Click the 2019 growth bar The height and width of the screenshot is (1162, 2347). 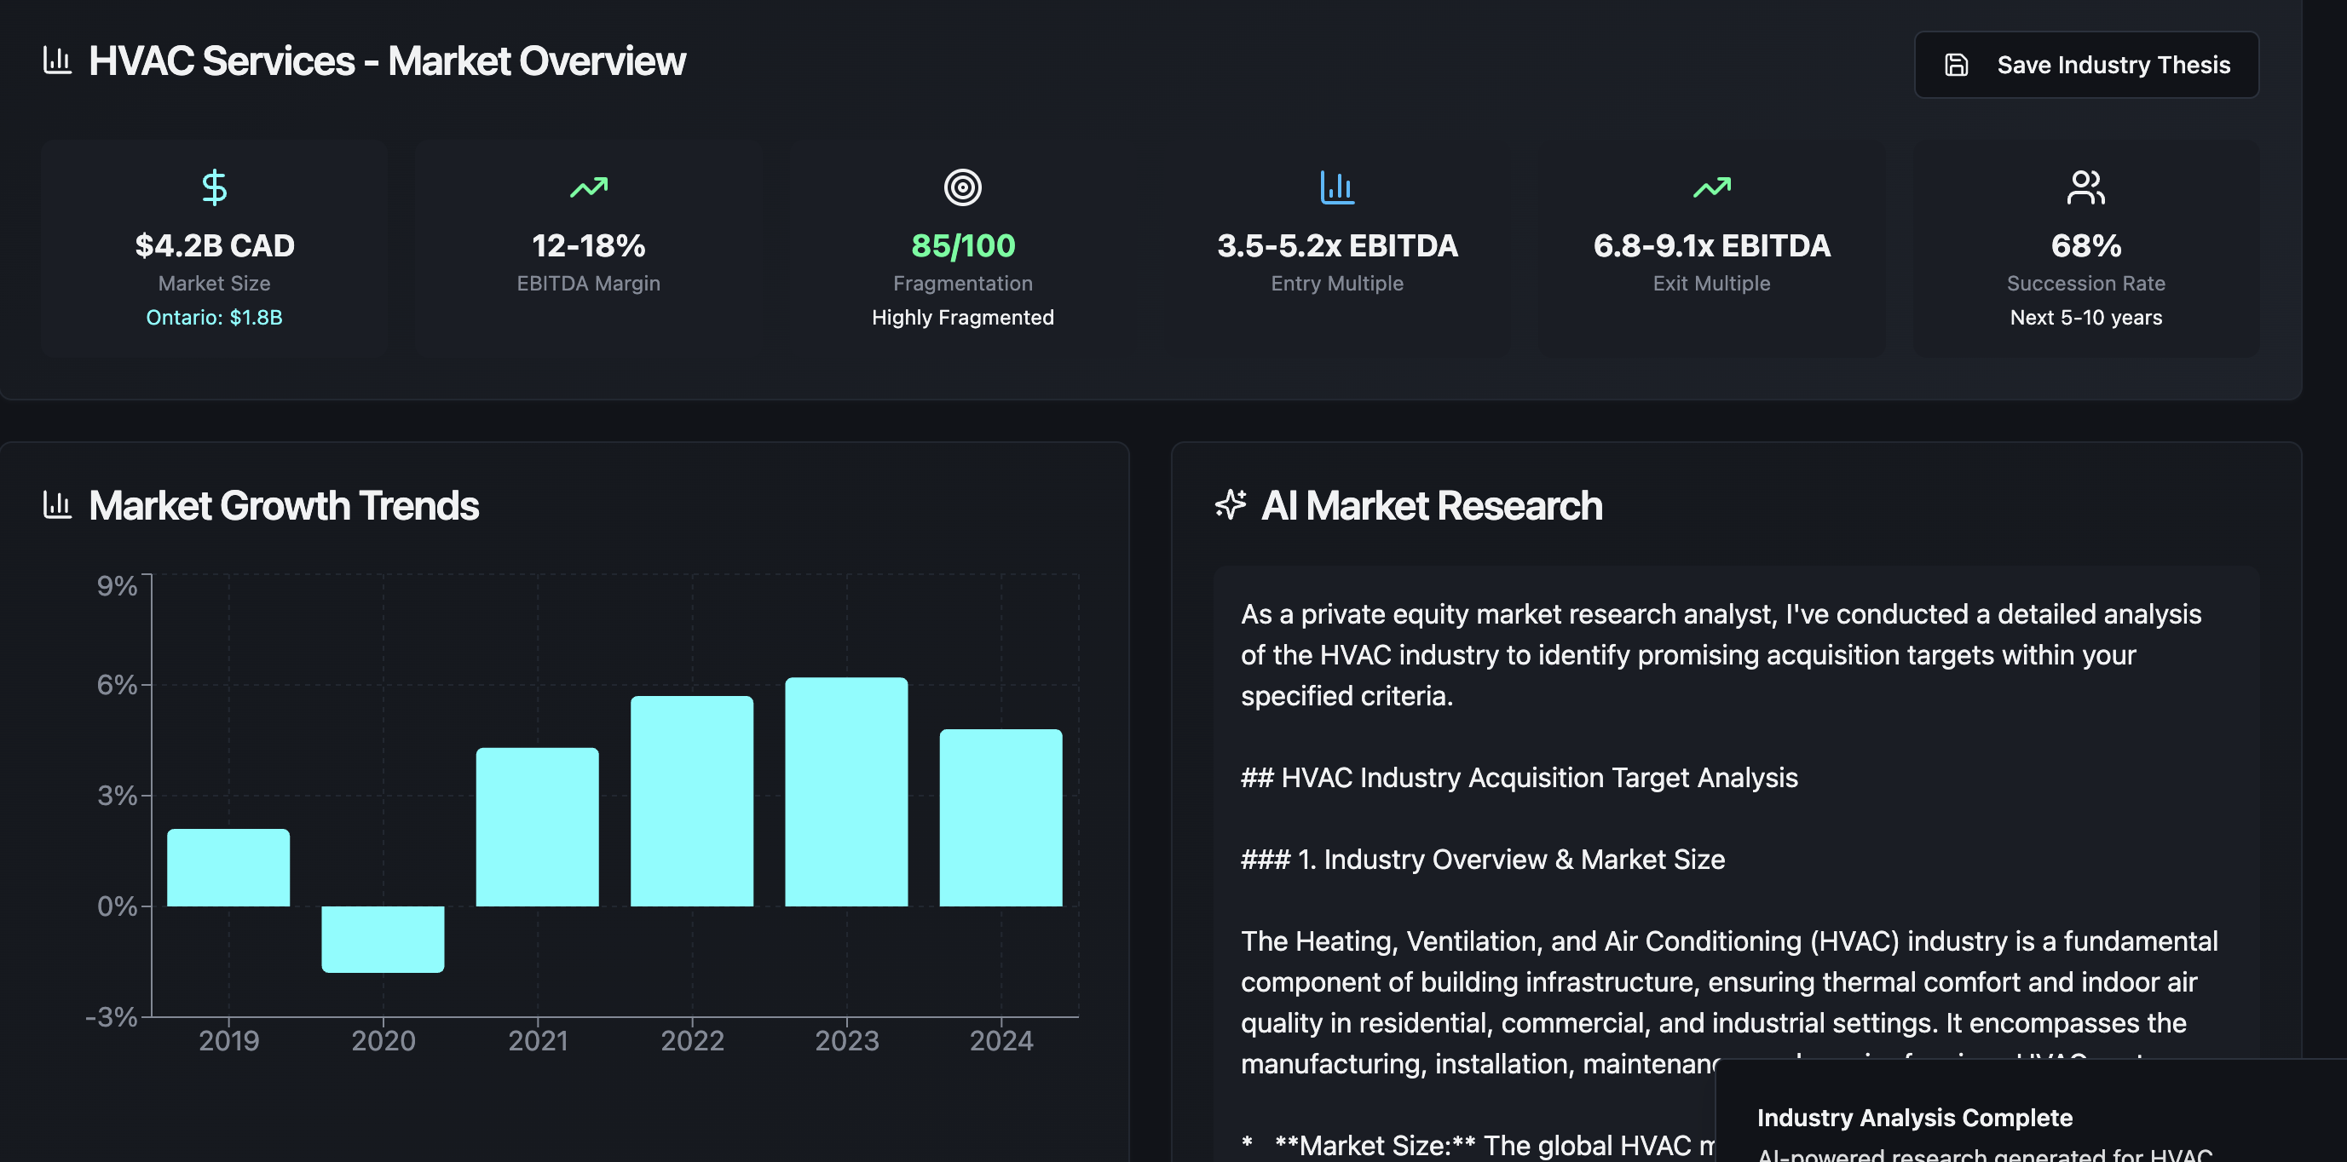[228, 867]
